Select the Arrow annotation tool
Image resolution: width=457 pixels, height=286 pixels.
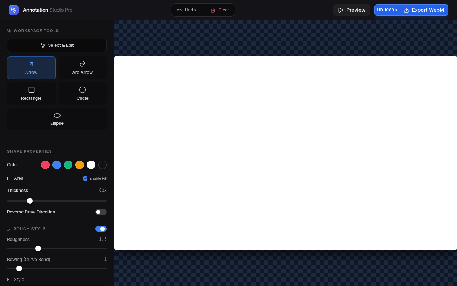pos(31,68)
